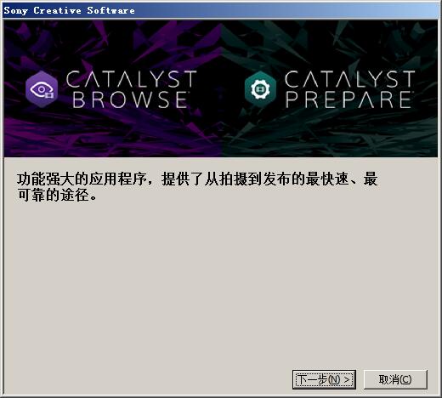The width and height of the screenshot is (442, 398).
Task: Click the word Sony in the title
Action: coord(16,11)
